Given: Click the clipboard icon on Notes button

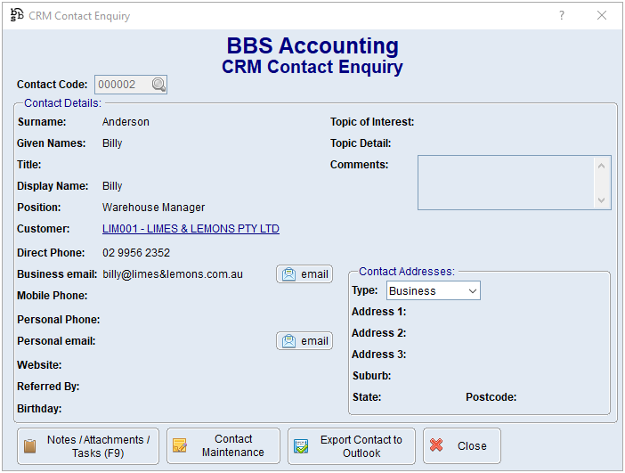Looking at the screenshot, I should click(x=30, y=446).
